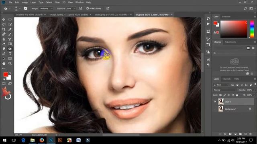
Task: Show the Background layer visibility
Action: tap(215, 109)
